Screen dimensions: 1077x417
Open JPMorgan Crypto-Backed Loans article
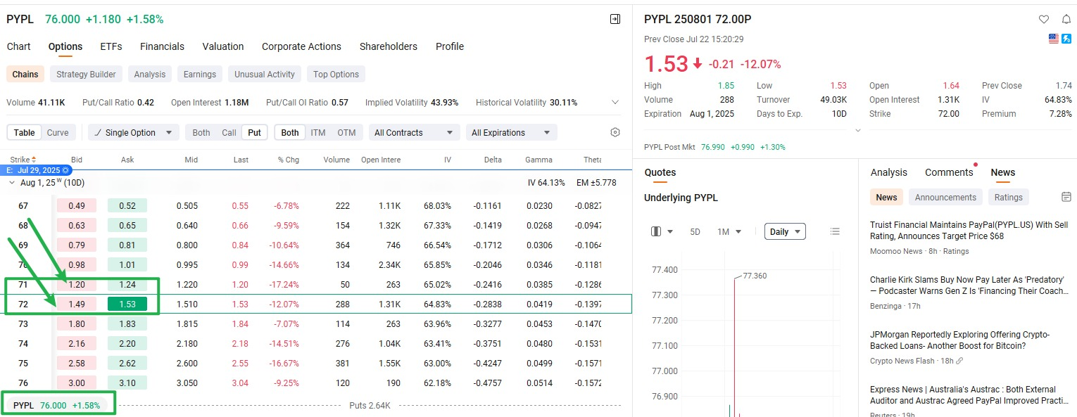pyautogui.click(x=960, y=340)
